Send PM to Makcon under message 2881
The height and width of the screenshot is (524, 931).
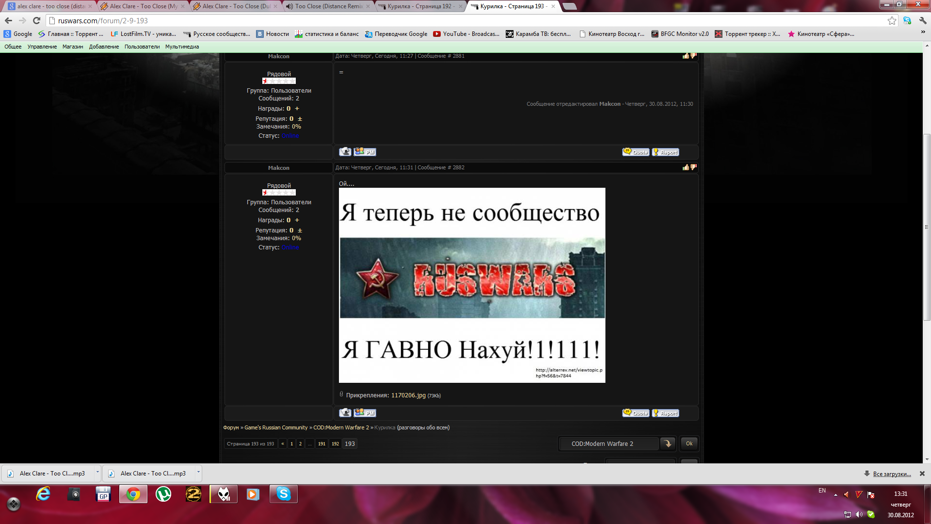point(365,152)
